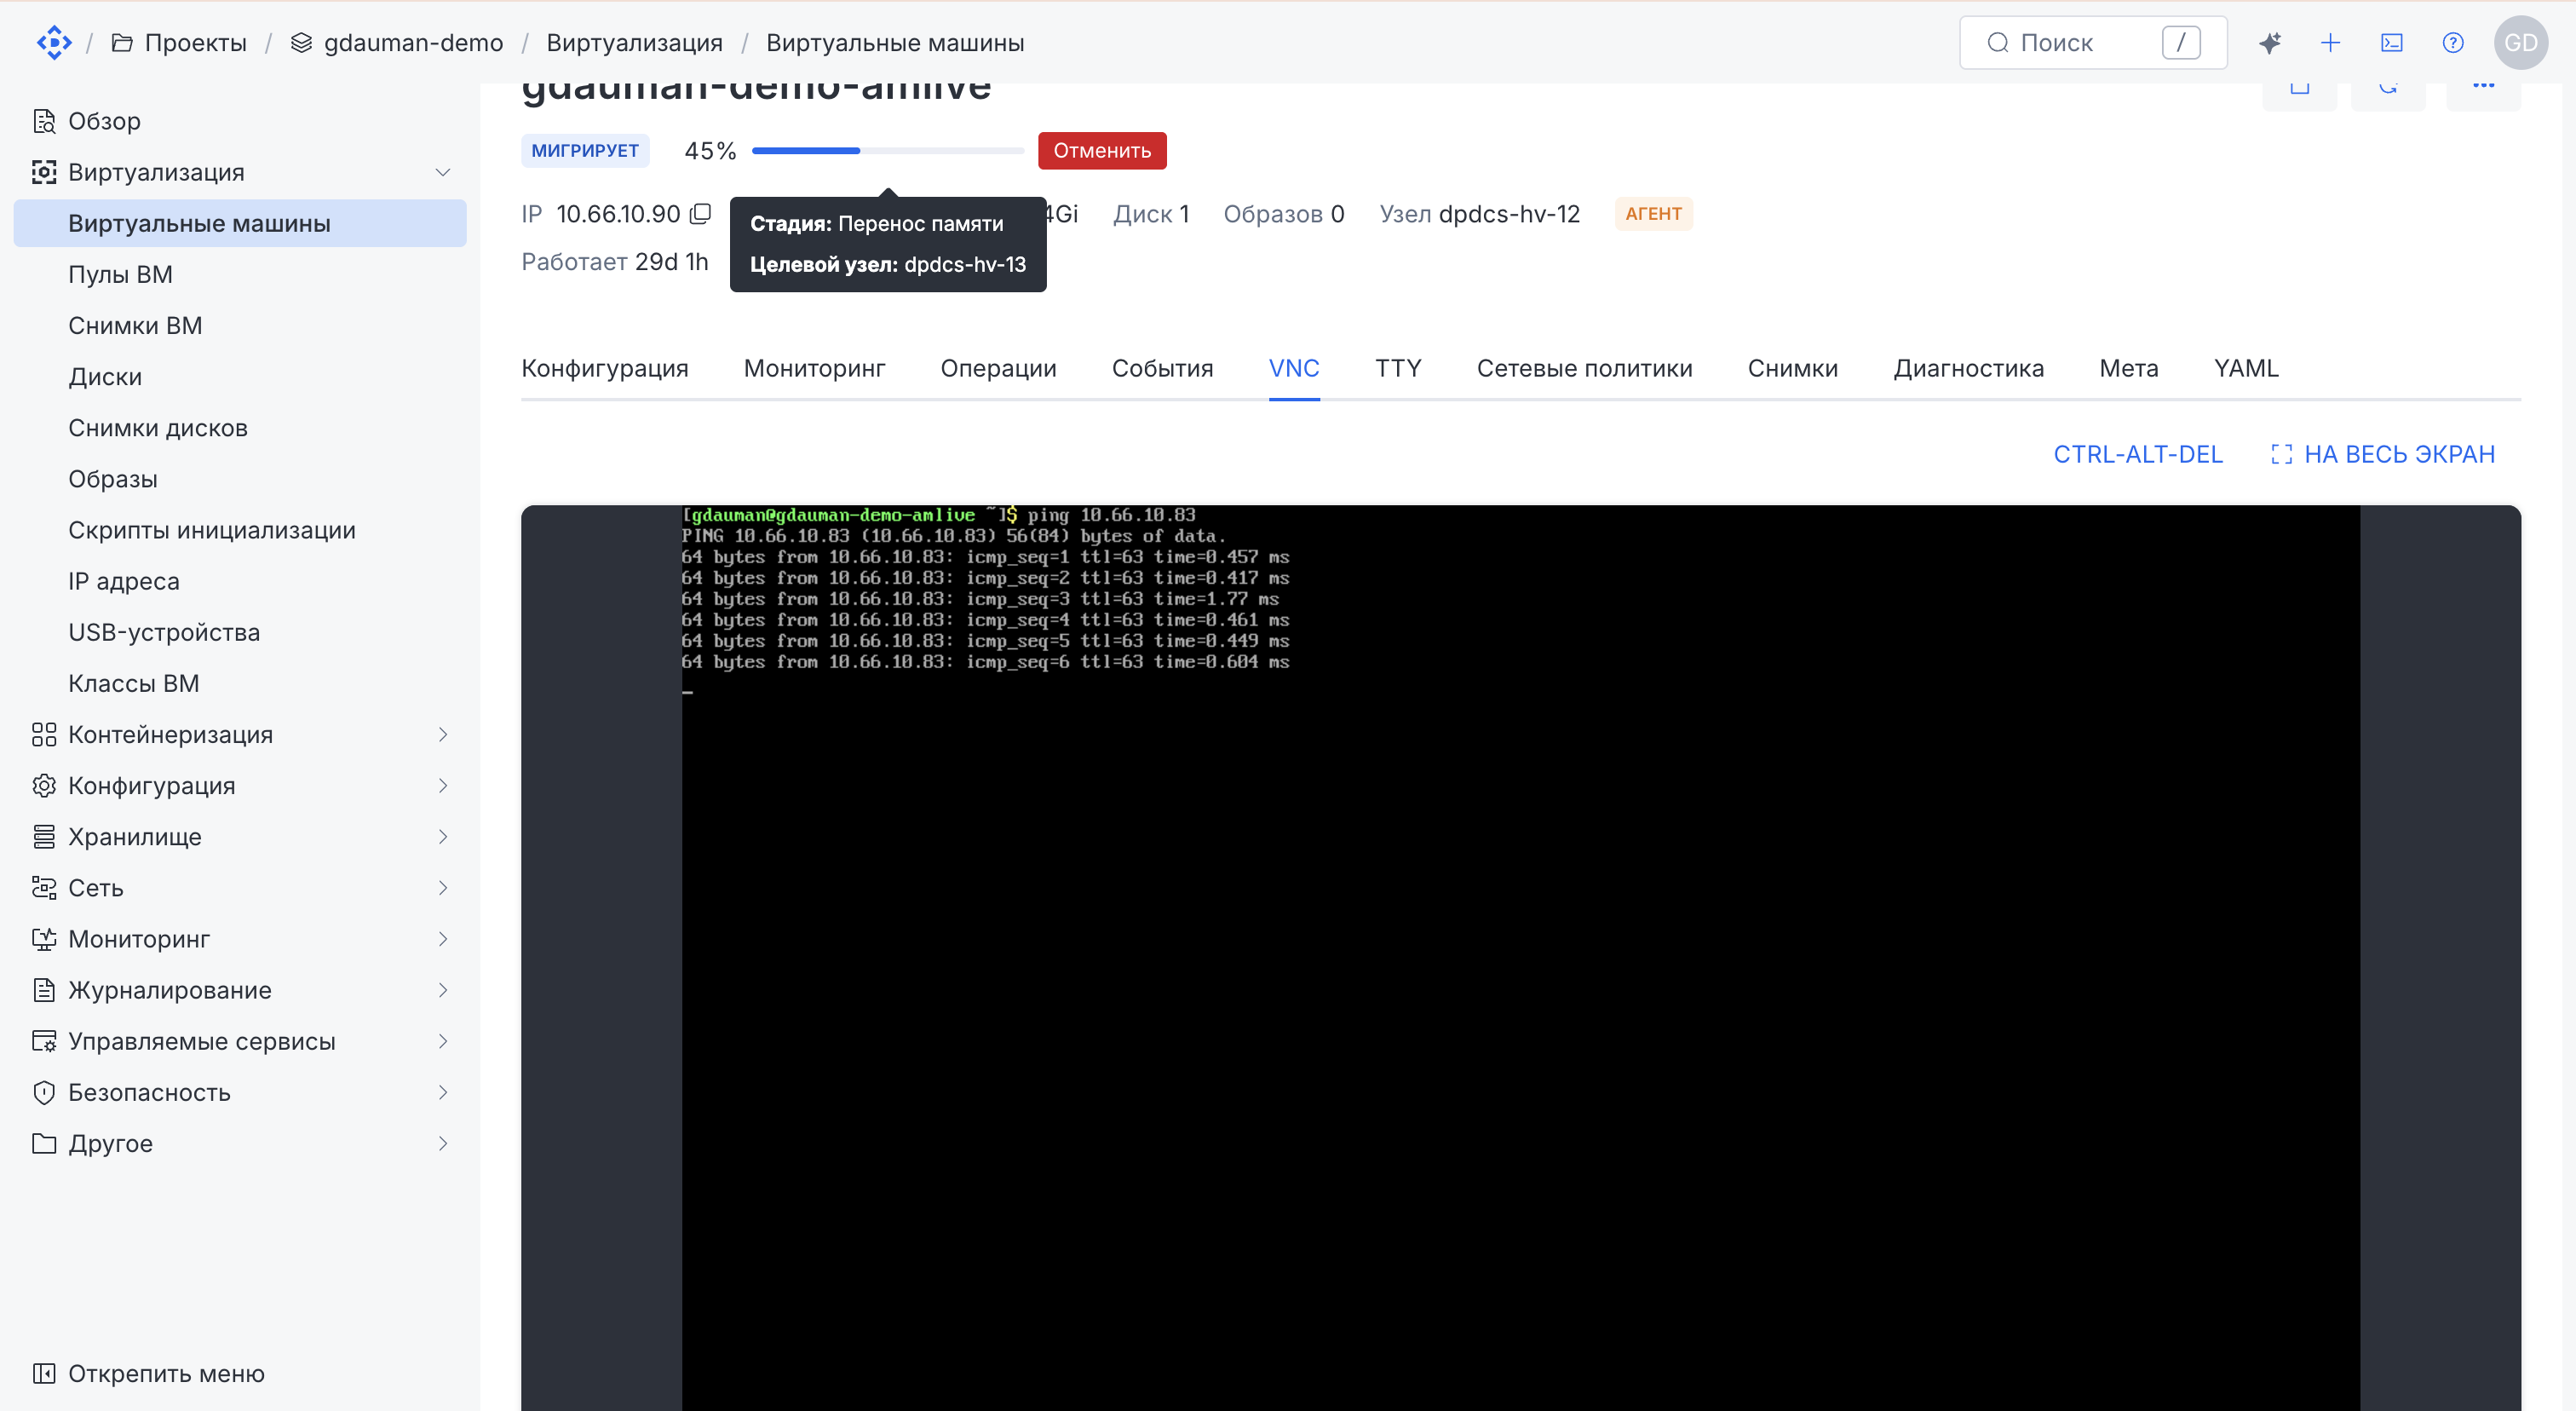
Task: Open the Мета tab
Action: tap(2128, 368)
